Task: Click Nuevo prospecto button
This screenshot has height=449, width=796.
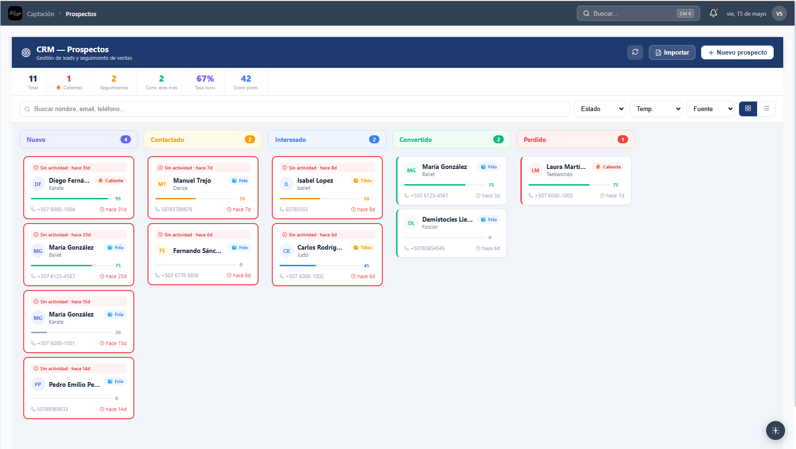Action: click(x=737, y=52)
